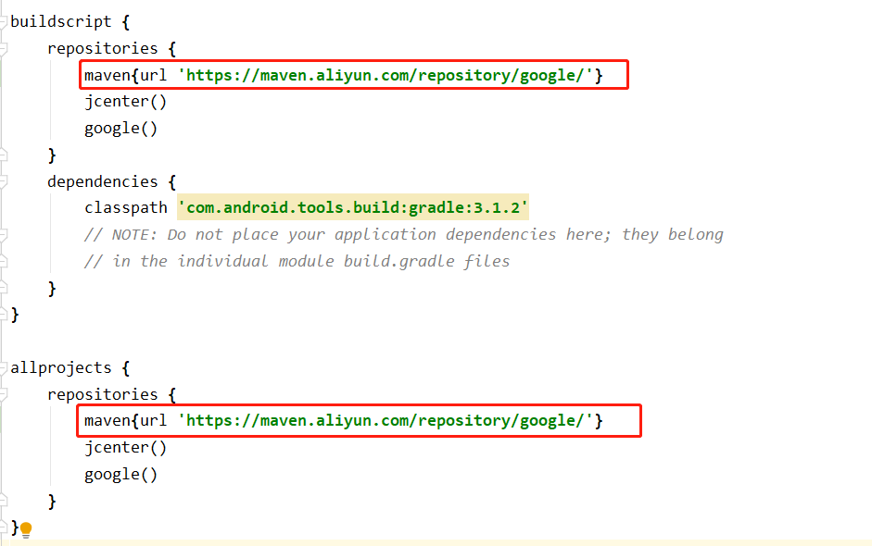Collapse the buildscript block using its gutter arrow
The height and width of the screenshot is (546, 872).
tap(3, 21)
